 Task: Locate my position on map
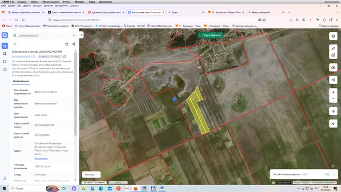pos(333,124)
